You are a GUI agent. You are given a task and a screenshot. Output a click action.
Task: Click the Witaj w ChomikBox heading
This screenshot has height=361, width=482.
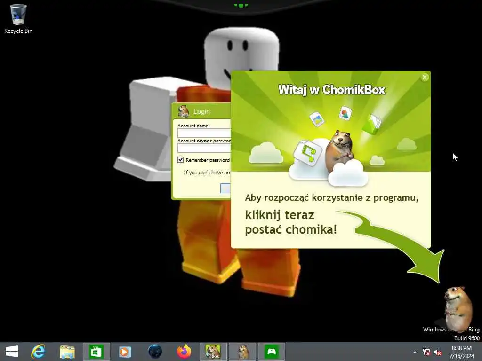(x=332, y=90)
